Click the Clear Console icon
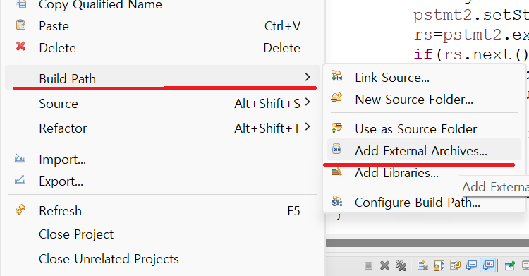Screen dimensions: 529x276 [x=422, y=266]
